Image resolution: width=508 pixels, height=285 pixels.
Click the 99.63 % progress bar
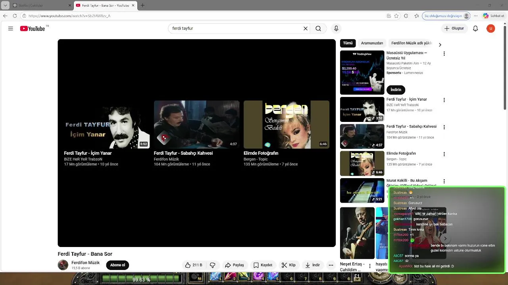(x=141, y=279)
